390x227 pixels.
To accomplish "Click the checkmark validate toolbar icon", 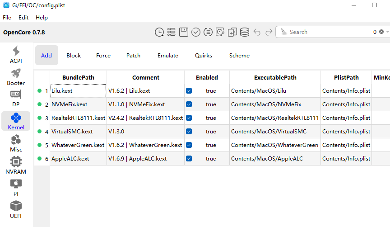I will click(196, 32).
